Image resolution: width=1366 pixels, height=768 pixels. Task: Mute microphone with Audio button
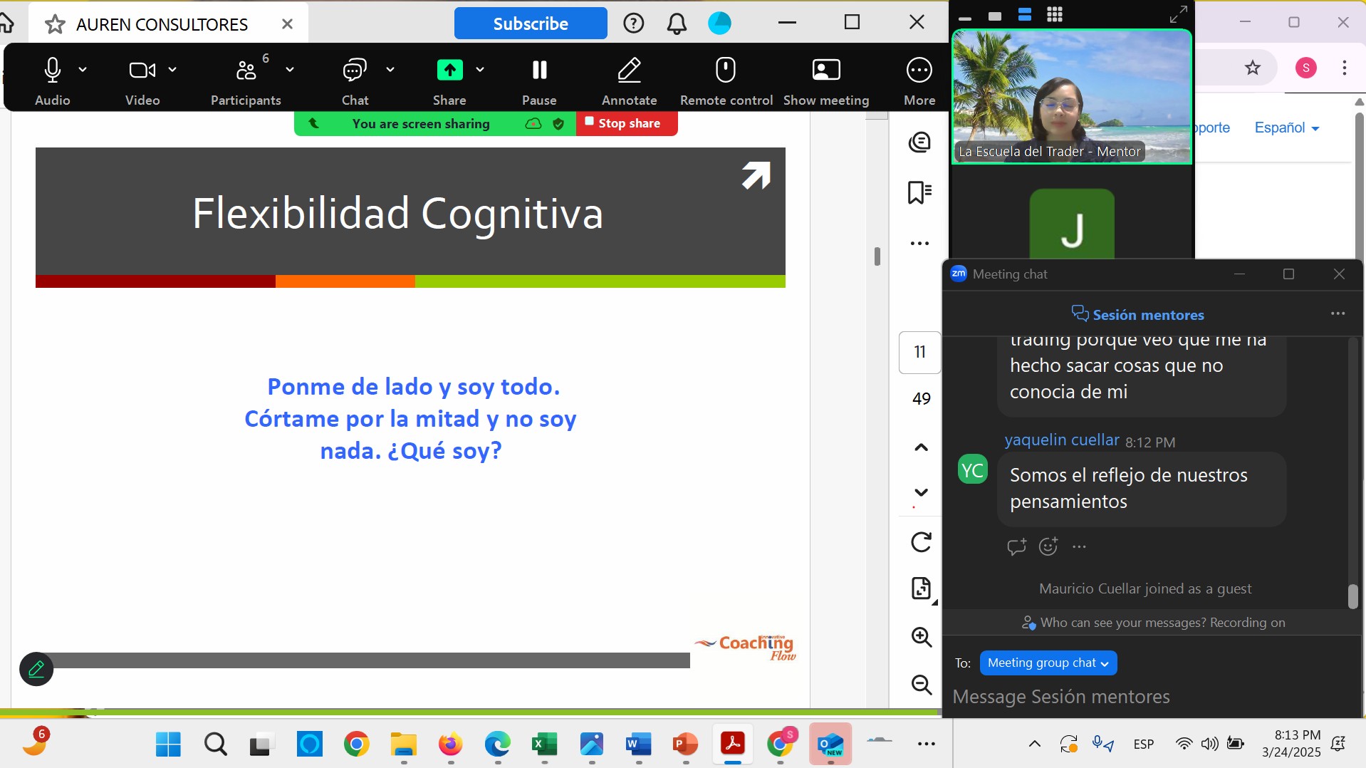coord(52,71)
